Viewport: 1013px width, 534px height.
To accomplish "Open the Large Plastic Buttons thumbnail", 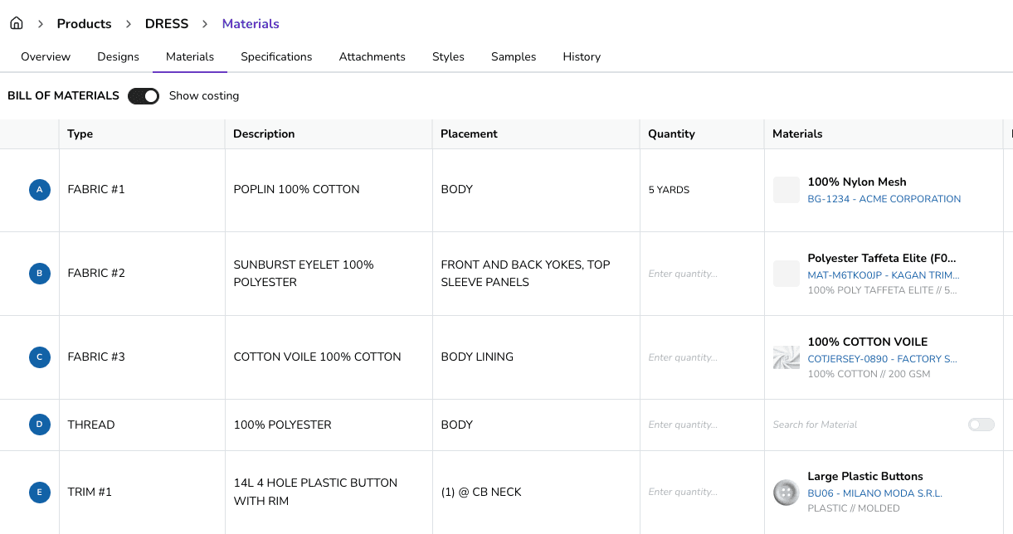I will click(786, 492).
